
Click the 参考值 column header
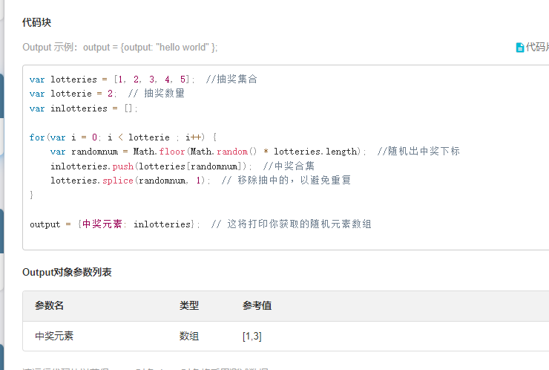pyautogui.click(x=257, y=306)
